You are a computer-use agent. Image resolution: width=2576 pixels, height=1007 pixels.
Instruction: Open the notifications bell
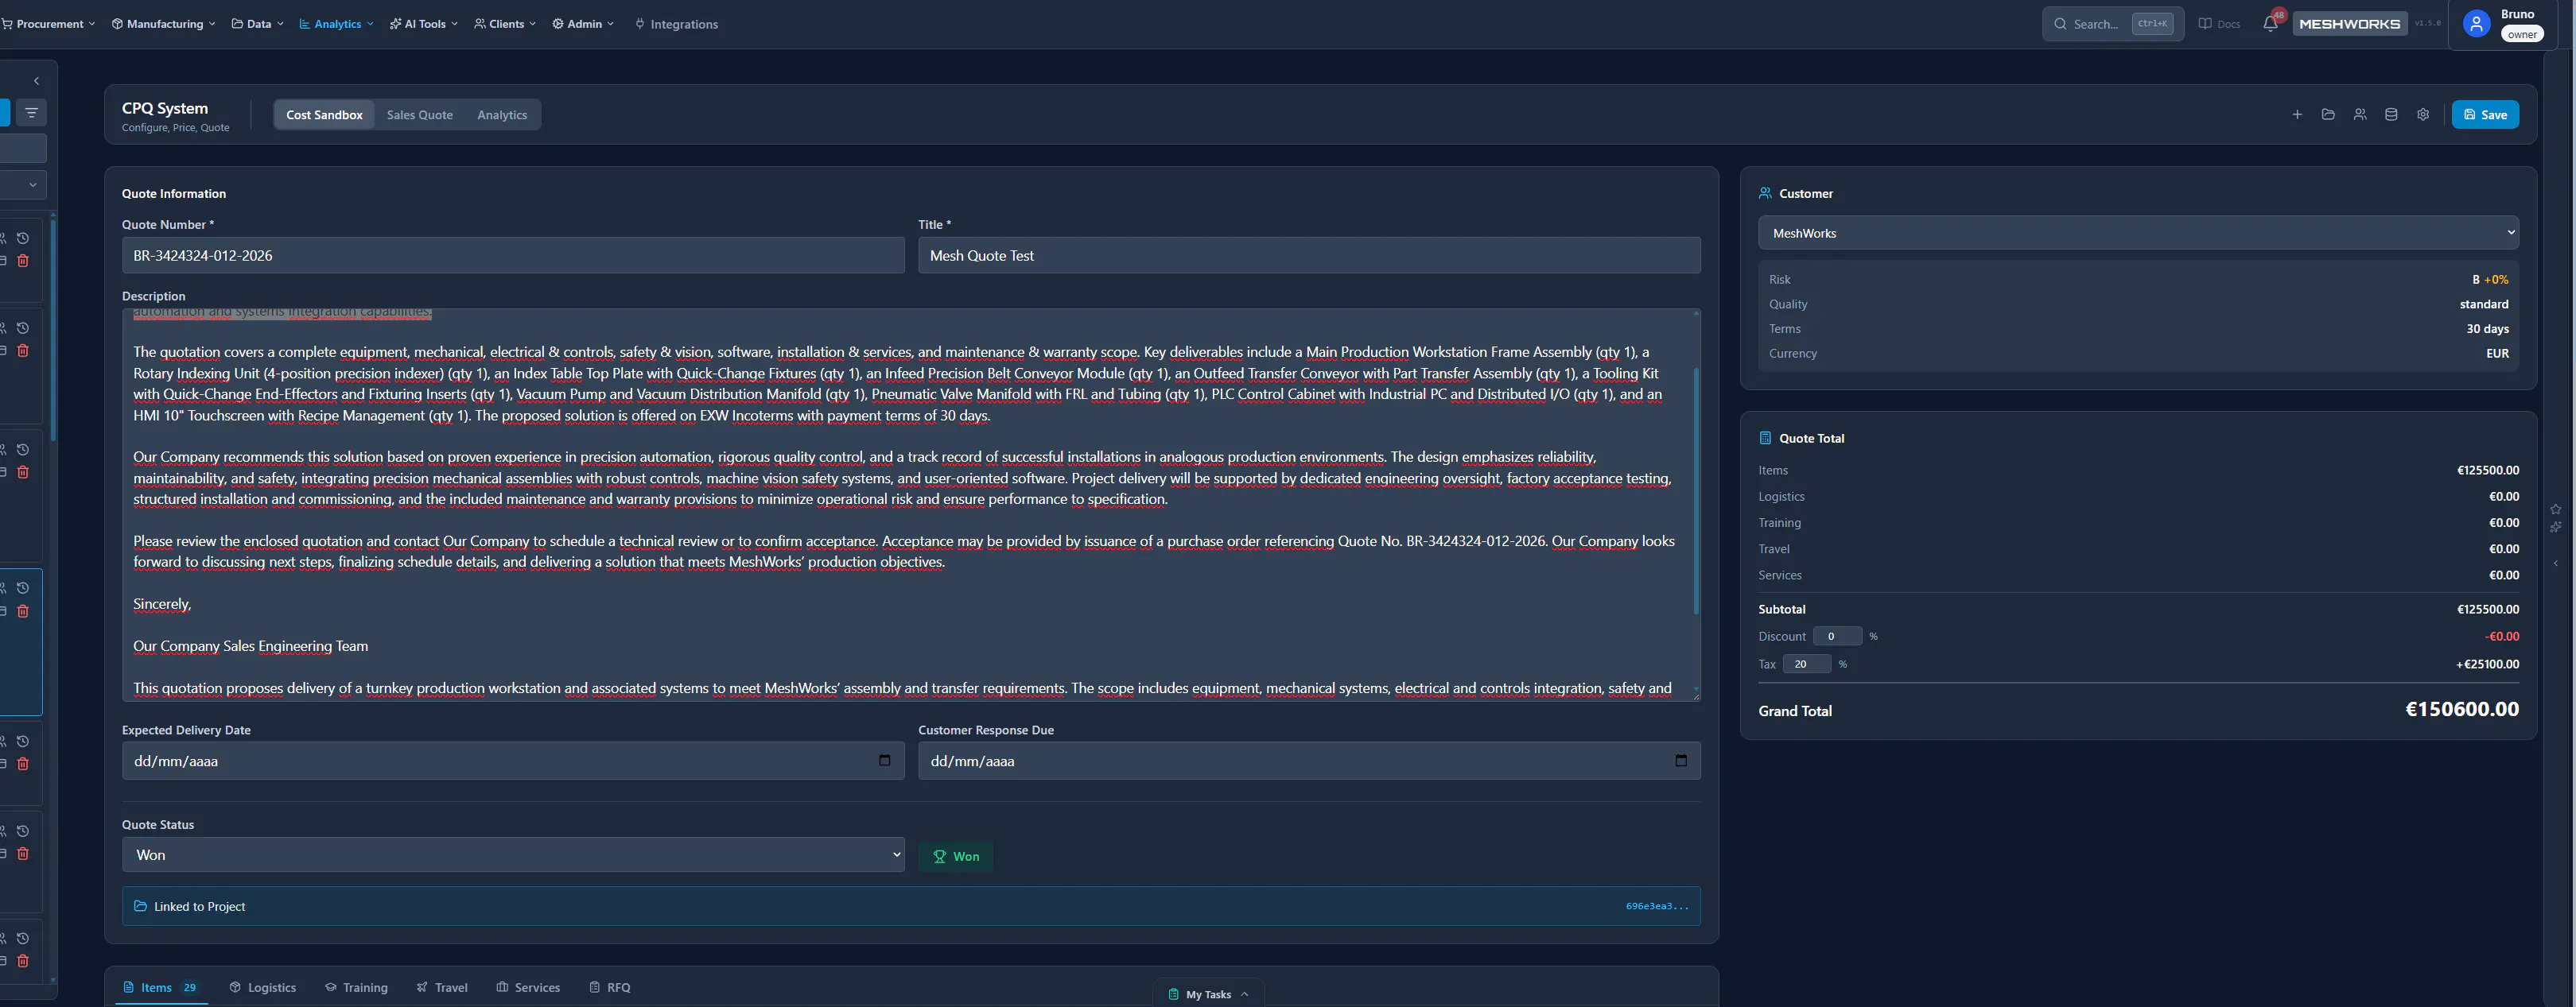coord(2269,24)
